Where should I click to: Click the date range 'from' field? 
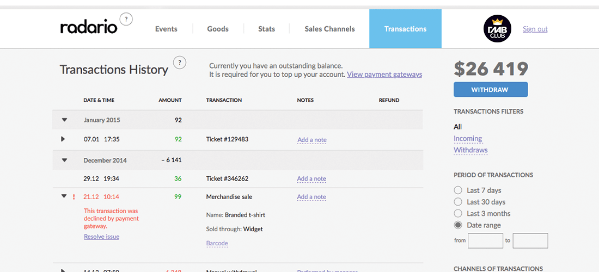click(x=485, y=240)
